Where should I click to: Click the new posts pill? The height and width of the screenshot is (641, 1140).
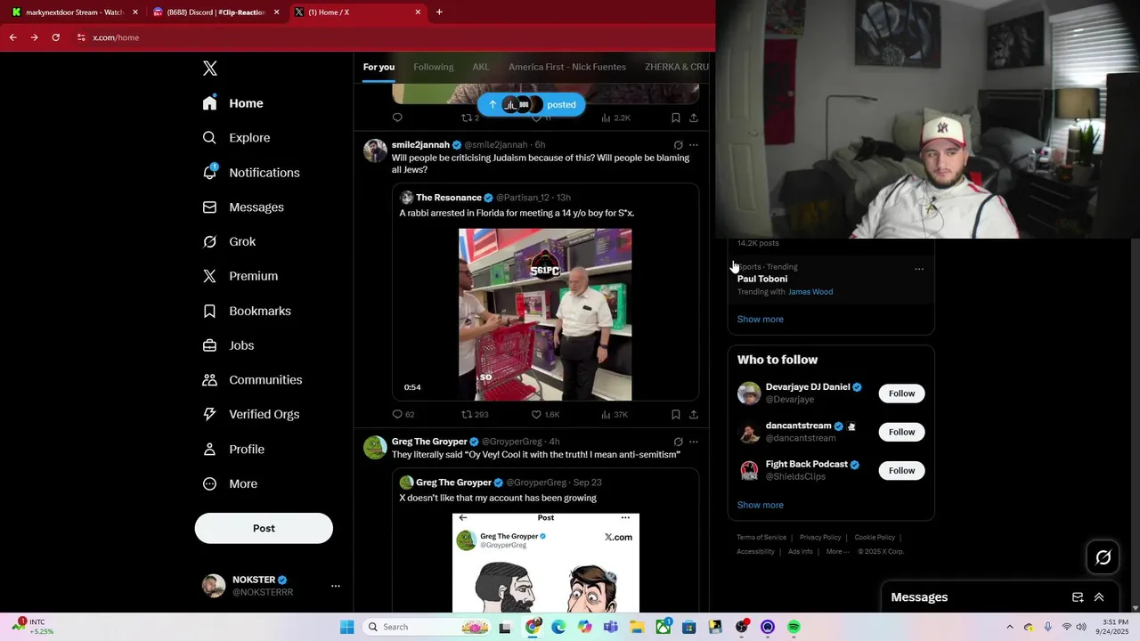point(532,104)
